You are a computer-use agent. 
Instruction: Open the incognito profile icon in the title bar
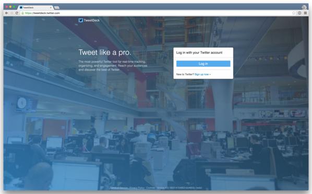coord(304,7)
